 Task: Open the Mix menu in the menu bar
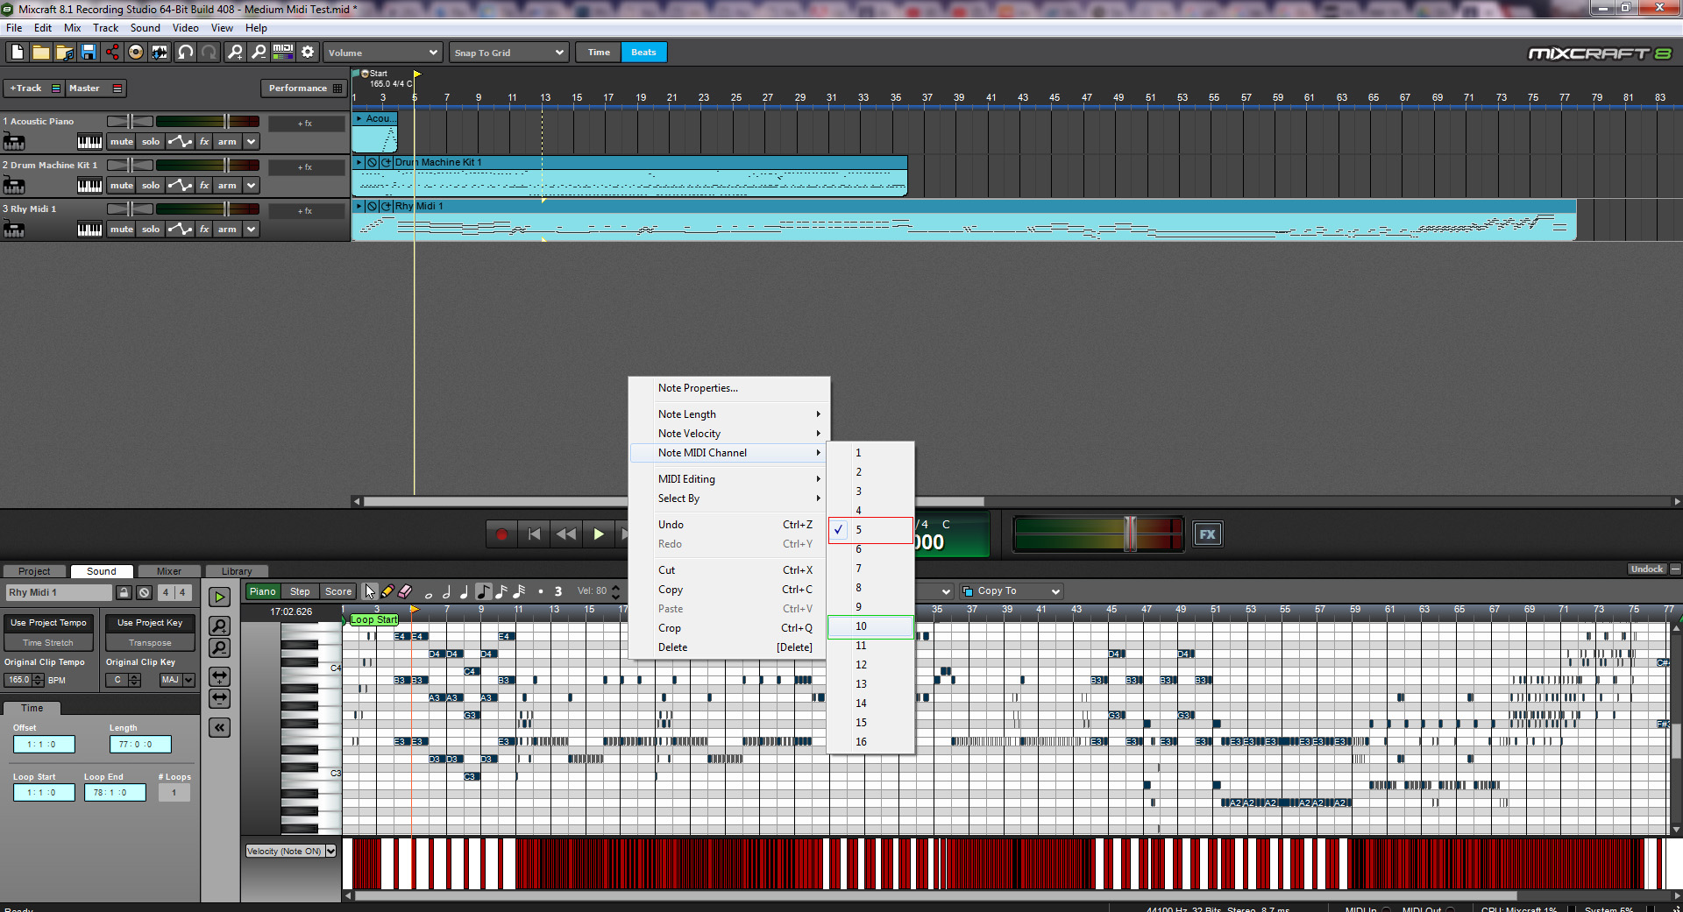tap(72, 28)
